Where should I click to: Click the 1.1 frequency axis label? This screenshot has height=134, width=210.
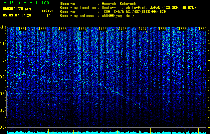click(3, 44)
